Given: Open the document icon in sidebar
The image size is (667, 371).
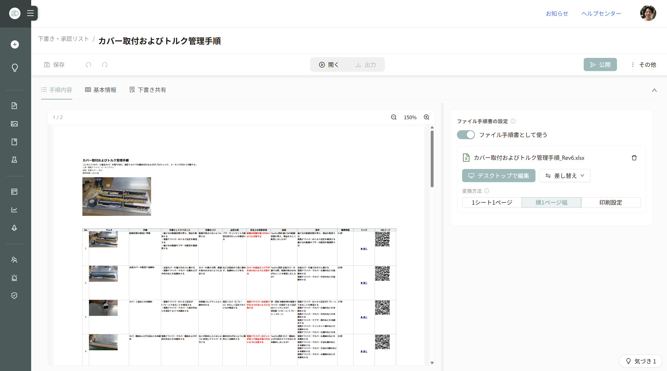Looking at the screenshot, I should point(14,106).
